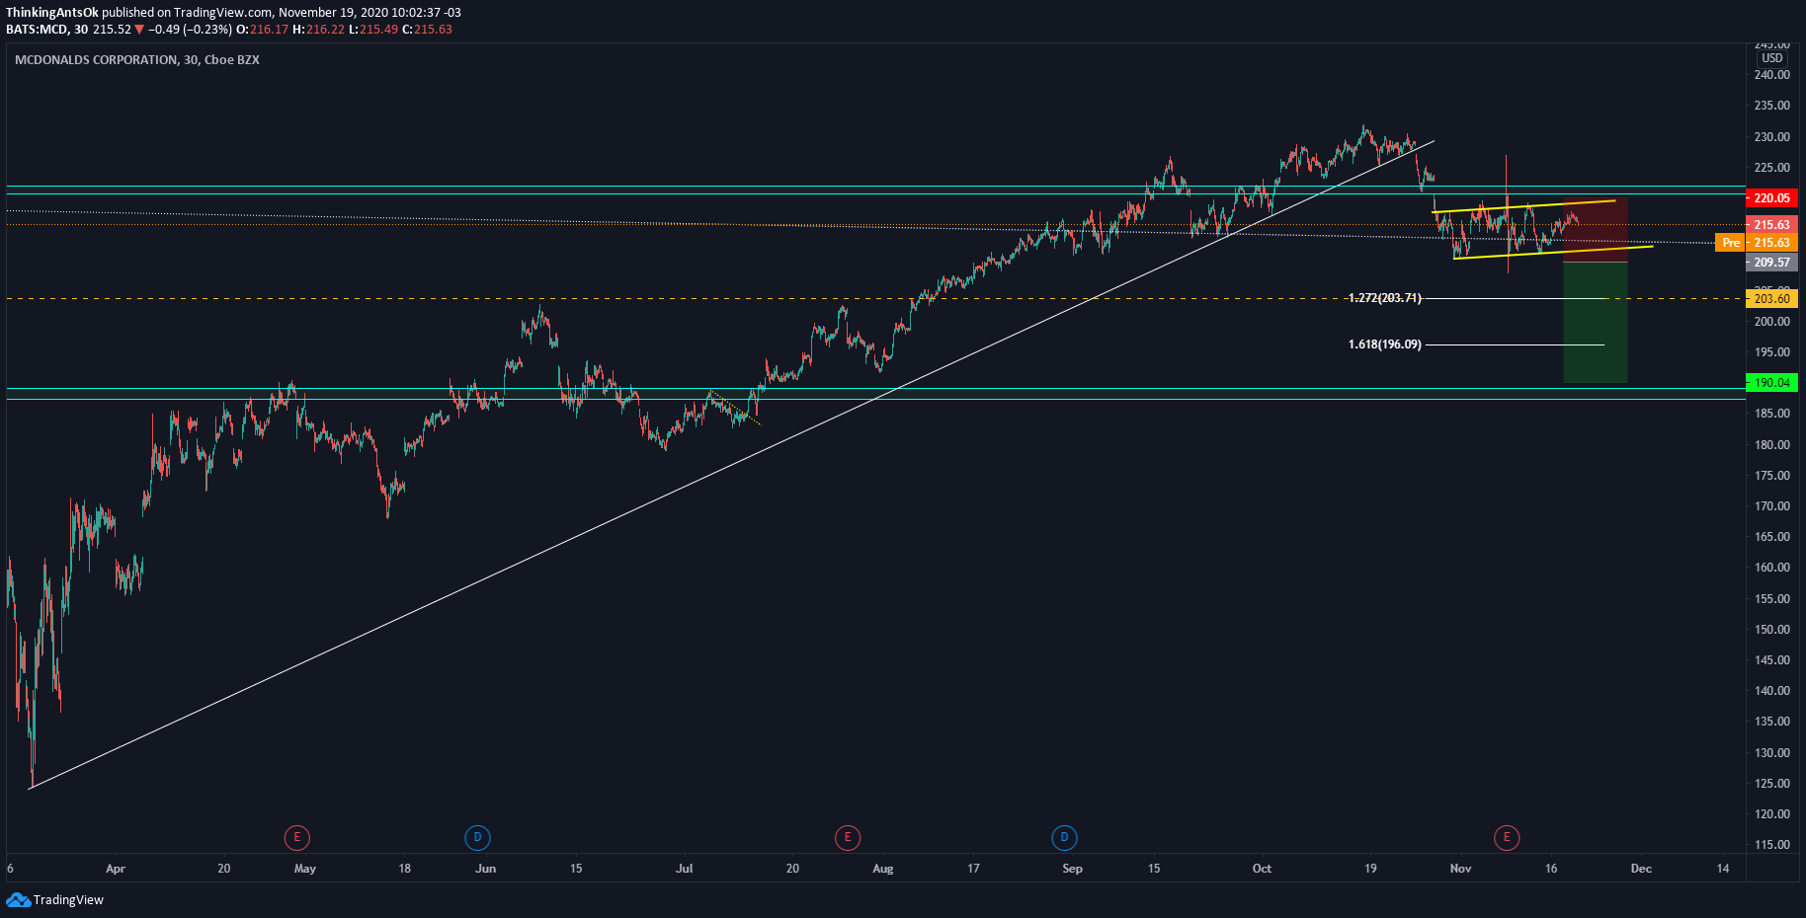Click the April earnings E marker
This screenshot has height=918, width=1806.
296,838
